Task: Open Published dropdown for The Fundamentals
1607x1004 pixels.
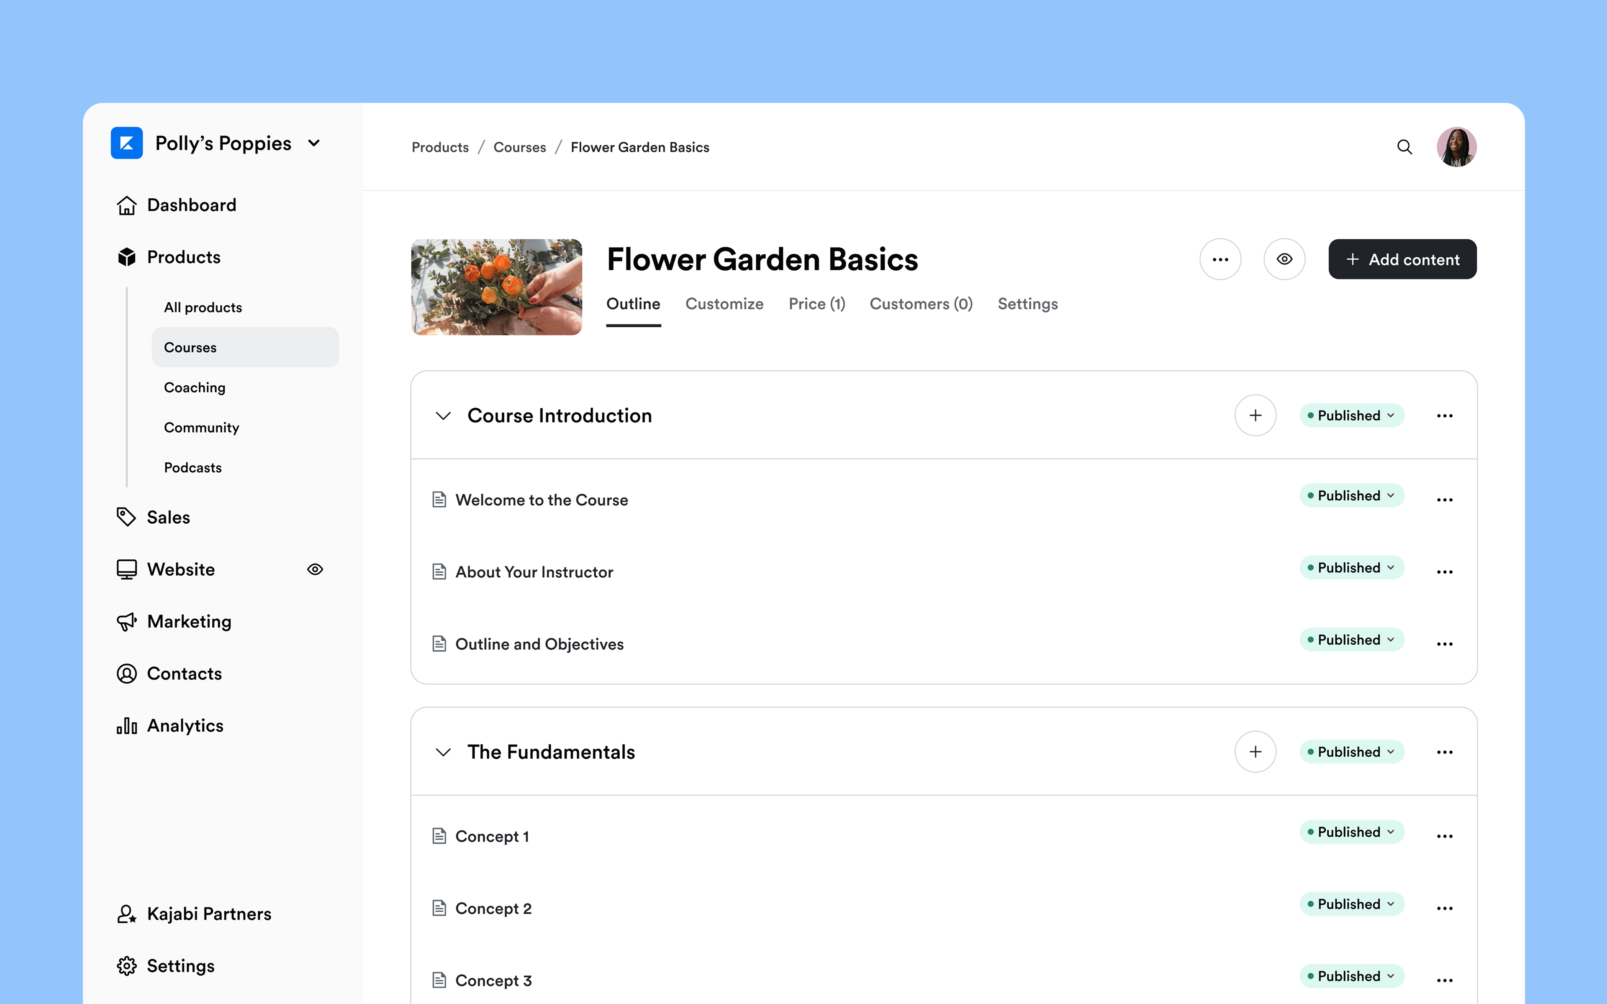Action: [x=1352, y=752]
